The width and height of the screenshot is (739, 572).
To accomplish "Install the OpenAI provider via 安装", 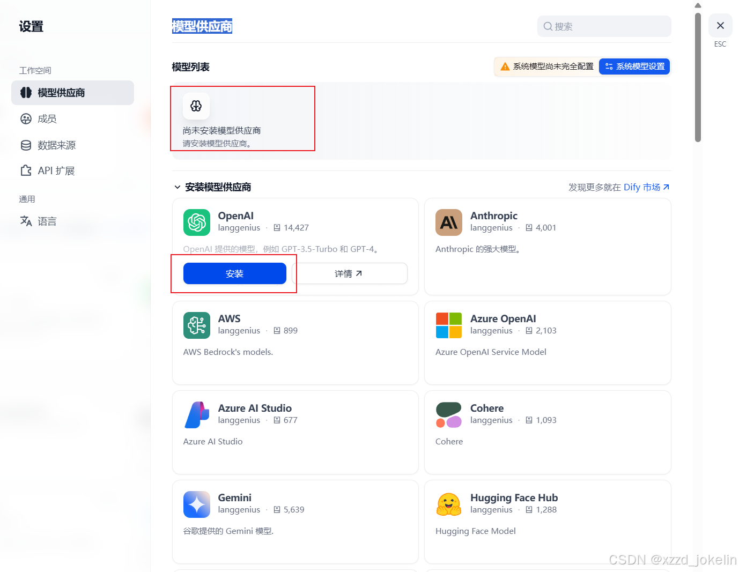I will coord(234,273).
